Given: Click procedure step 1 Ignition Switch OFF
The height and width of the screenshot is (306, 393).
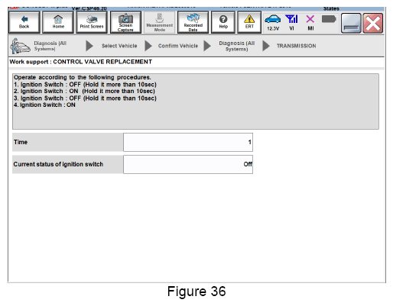Looking at the screenshot, I should click(85, 85).
